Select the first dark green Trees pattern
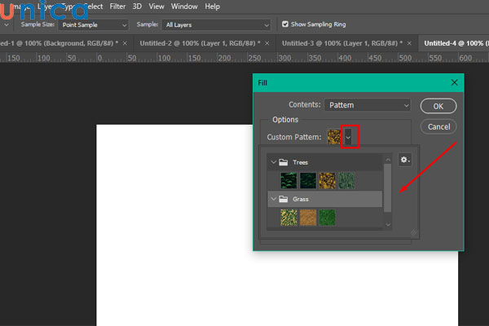The height and width of the screenshot is (326, 489). click(289, 180)
